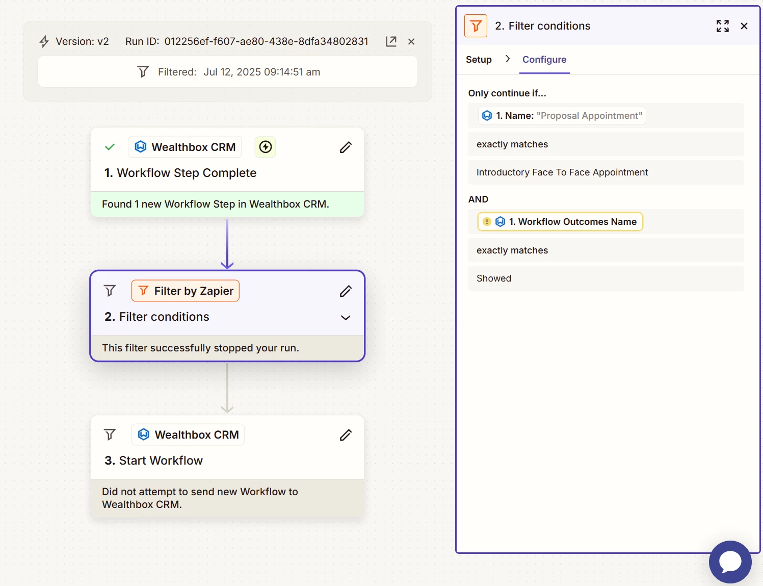Image resolution: width=763 pixels, height=586 pixels.
Task: Click the instant trigger bolt badge
Action: point(266,147)
